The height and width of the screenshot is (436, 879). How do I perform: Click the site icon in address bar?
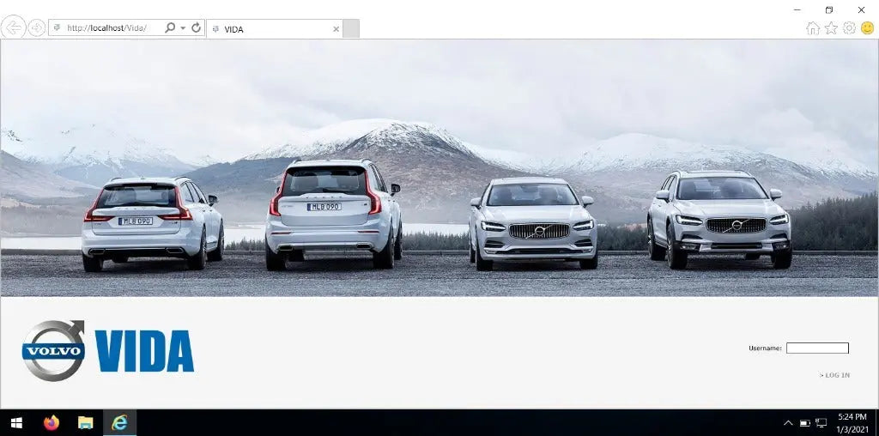(58, 28)
